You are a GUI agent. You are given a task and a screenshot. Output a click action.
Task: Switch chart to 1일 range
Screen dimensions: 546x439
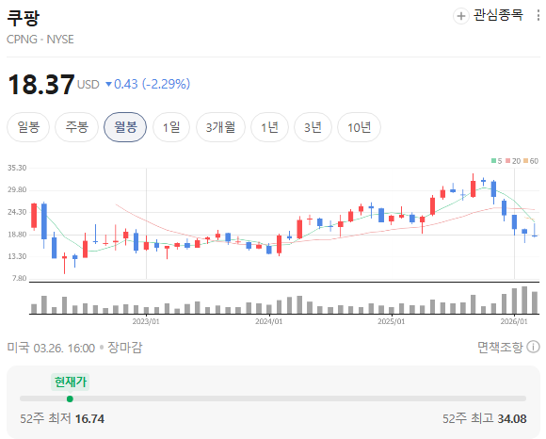(171, 127)
